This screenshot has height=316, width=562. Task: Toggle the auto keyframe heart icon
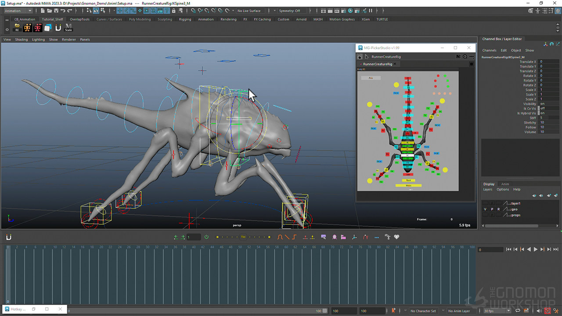click(x=396, y=237)
